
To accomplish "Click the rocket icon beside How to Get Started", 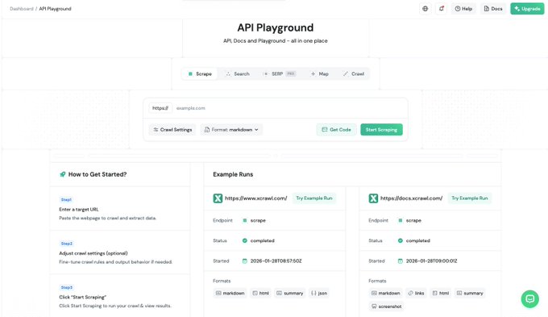I will [63, 174].
